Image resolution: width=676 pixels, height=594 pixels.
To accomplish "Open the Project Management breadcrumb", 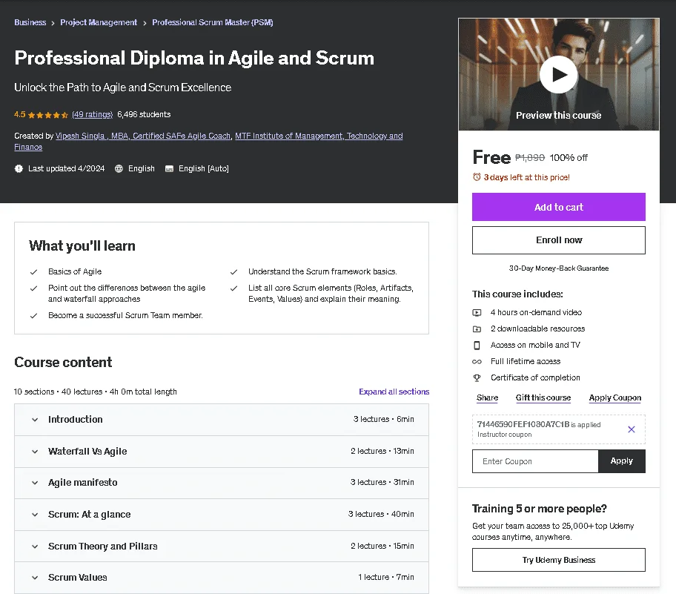I will [99, 22].
